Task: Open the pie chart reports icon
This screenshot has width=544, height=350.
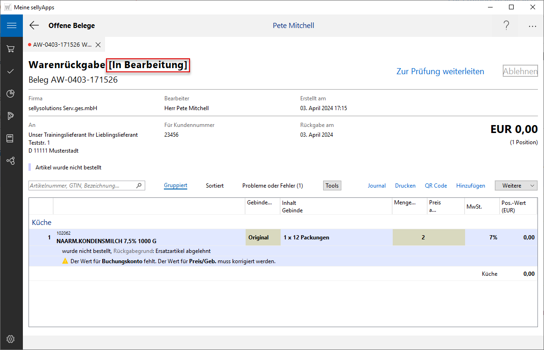Action: pos(11,94)
